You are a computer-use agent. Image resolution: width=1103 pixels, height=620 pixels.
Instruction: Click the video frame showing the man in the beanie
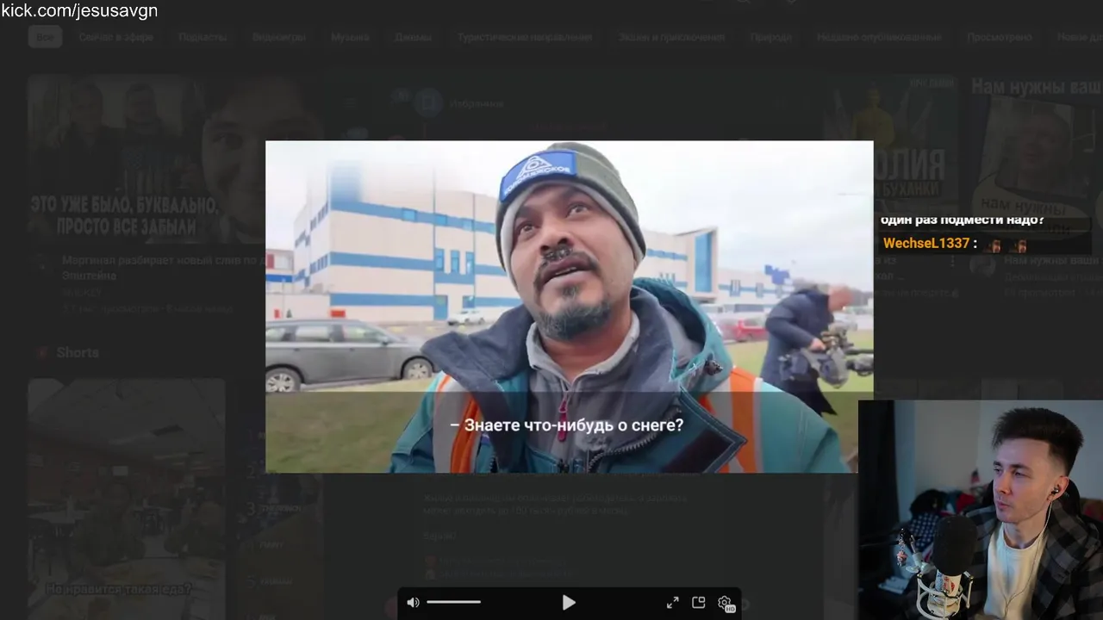pos(569,307)
